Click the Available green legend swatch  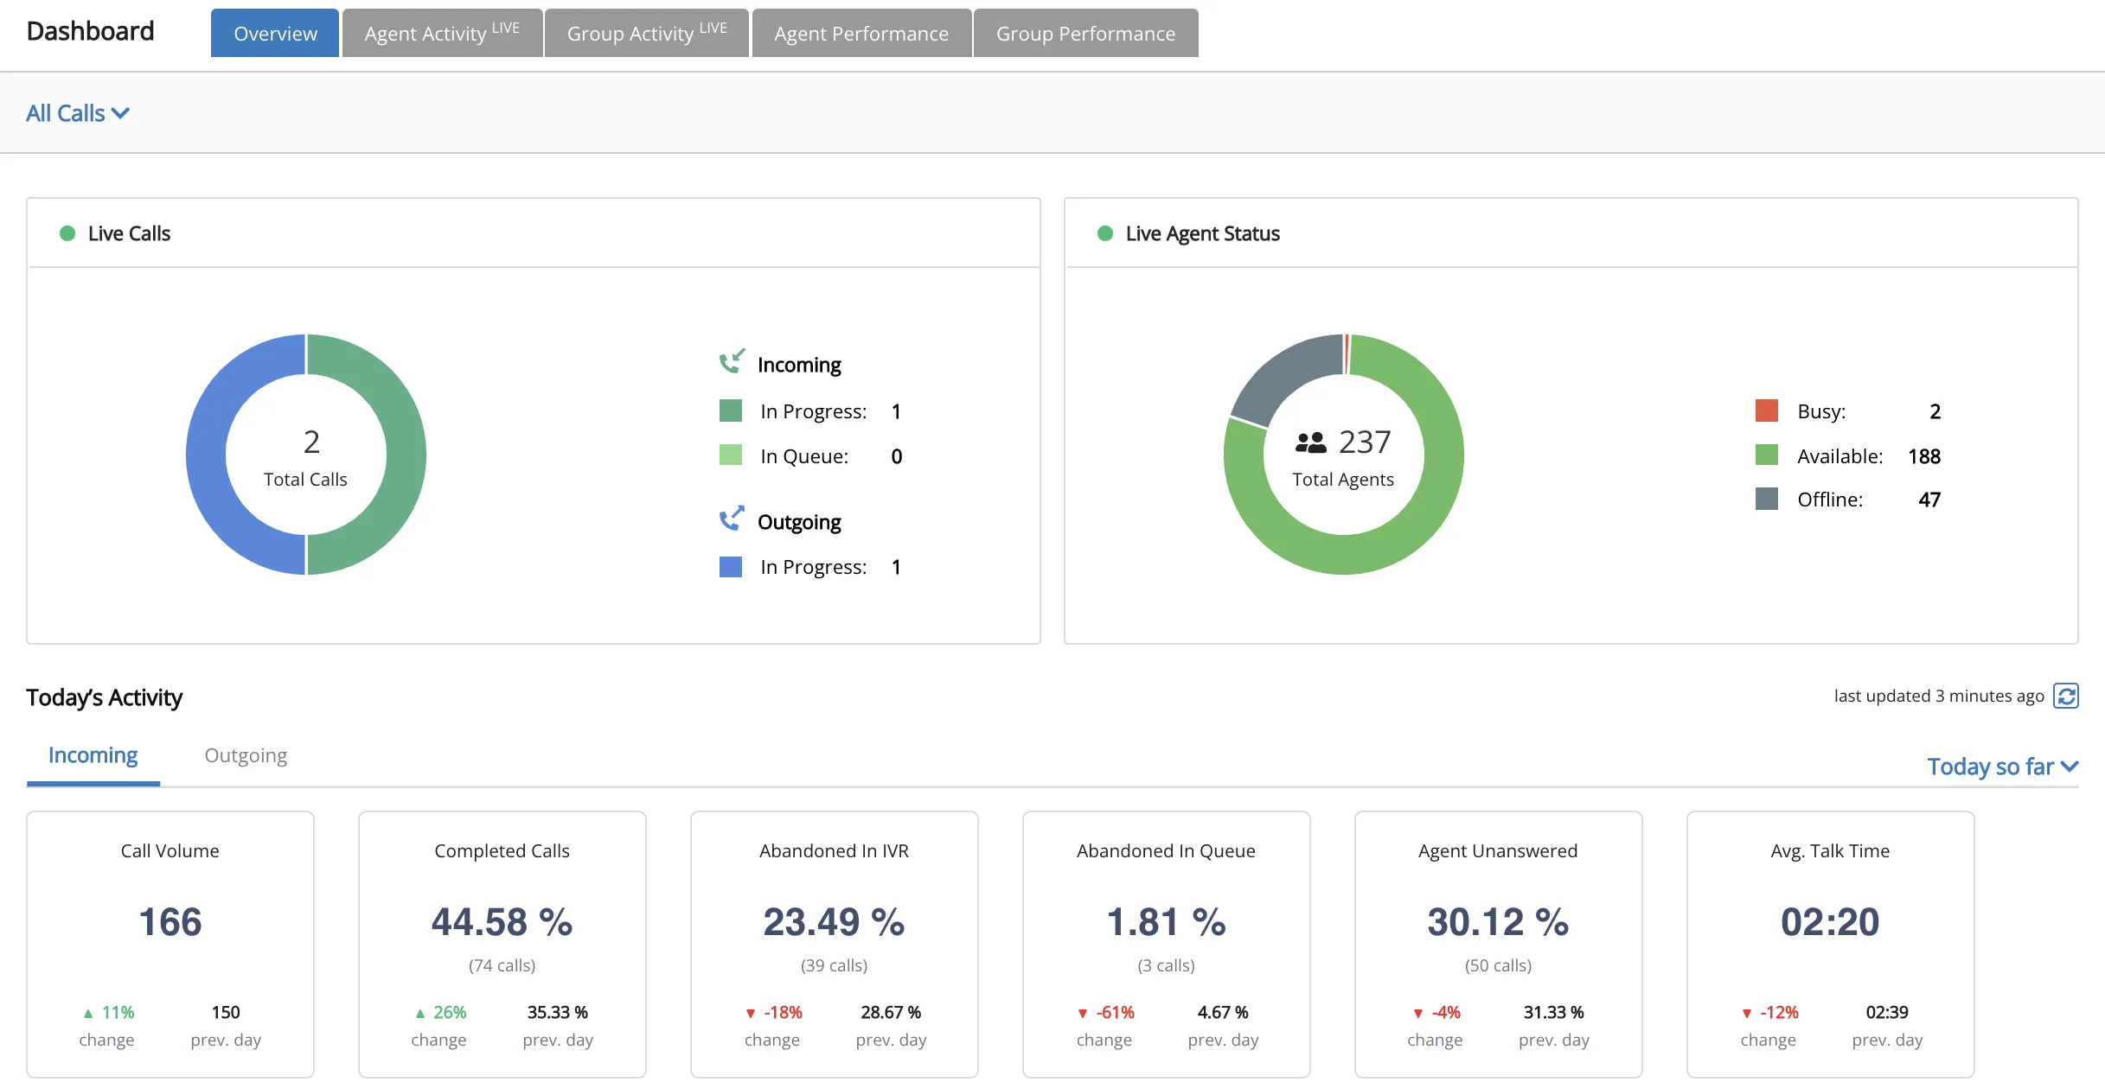pyautogui.click(x=1767, y=455)
